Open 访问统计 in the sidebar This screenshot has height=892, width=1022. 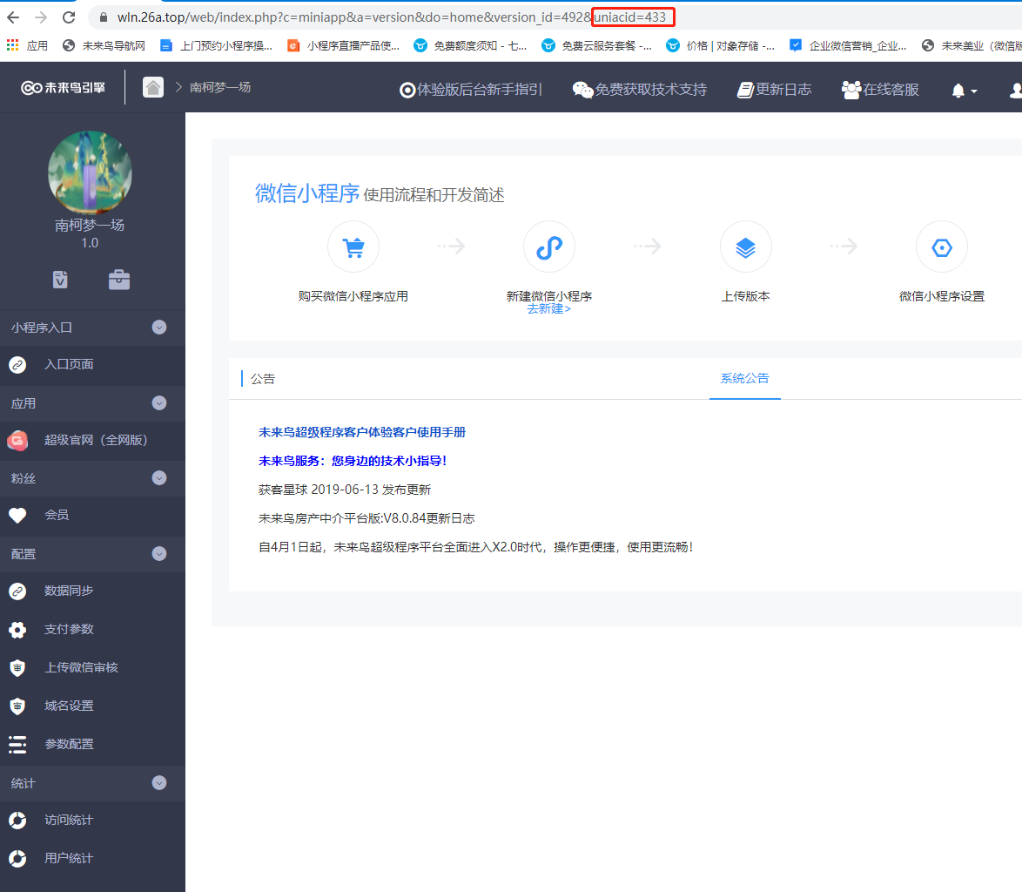click(x=92, y=821)
